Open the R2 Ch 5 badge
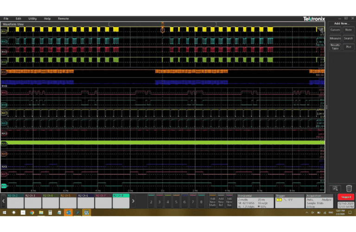The height and width of the screenshot is (232, 356). tap(68, 201)
